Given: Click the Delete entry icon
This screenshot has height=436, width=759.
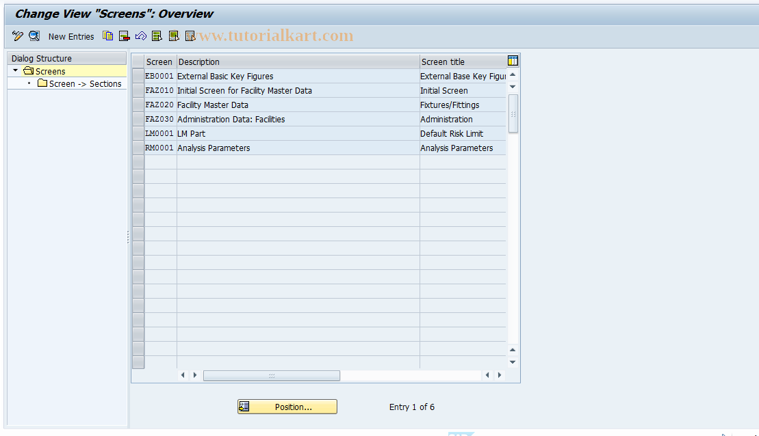Looking at the screenshot, I should coord(124,36).
